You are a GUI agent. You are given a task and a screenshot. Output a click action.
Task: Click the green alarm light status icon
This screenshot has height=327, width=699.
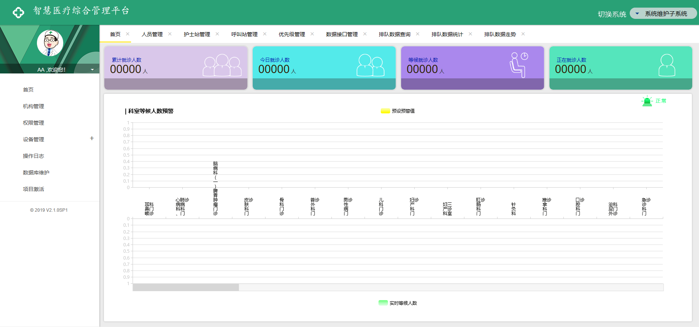(647, 101)
